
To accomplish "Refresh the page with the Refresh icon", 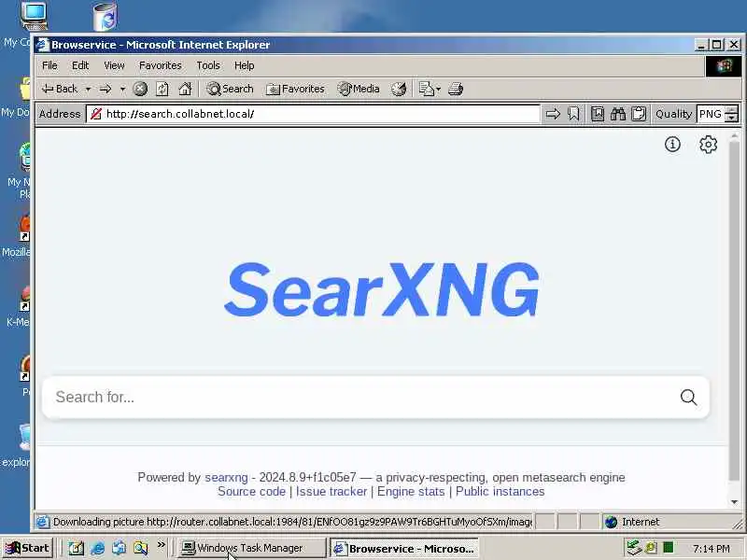I will [x=162, y=89].
